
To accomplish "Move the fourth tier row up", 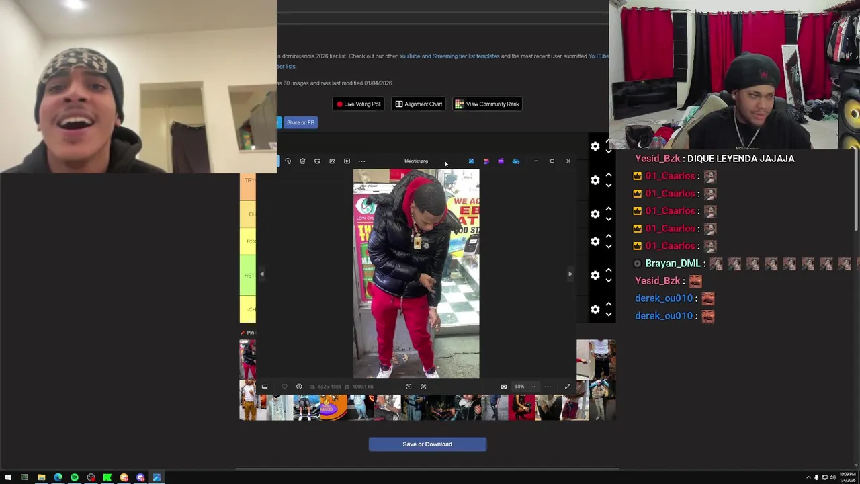I will coord(609,237).
